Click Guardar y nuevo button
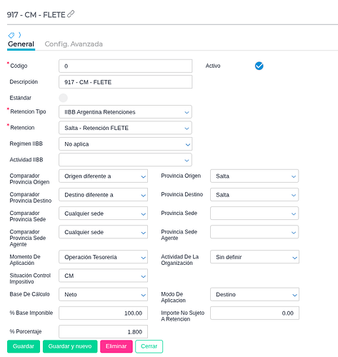This screenshot has height=357, width=338. tap(70, 346)
